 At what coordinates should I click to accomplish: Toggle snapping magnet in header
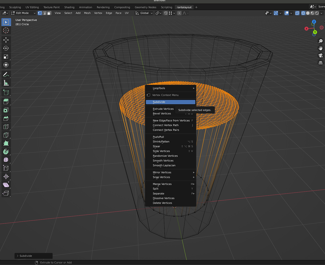166,13
